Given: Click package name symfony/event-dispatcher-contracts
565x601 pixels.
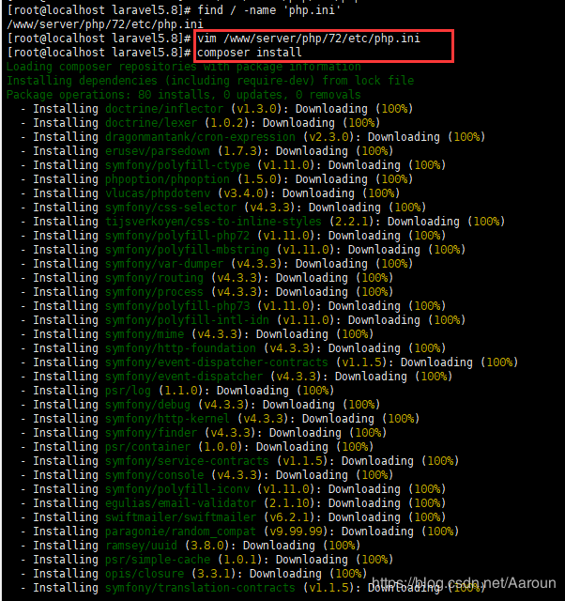Looking at the screenshot, I should point(217,362).
